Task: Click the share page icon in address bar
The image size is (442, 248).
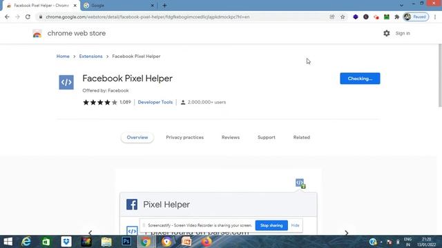Action: point(332,17)
